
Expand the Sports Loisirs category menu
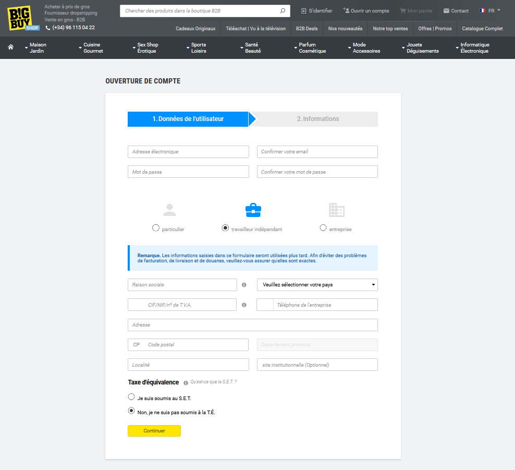[197, 47]
